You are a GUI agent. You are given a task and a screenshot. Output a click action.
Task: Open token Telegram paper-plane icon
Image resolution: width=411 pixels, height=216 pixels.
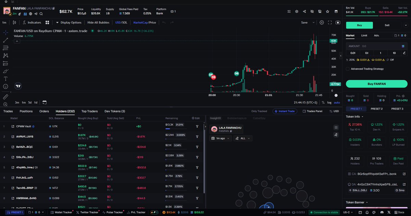(36, 14)
